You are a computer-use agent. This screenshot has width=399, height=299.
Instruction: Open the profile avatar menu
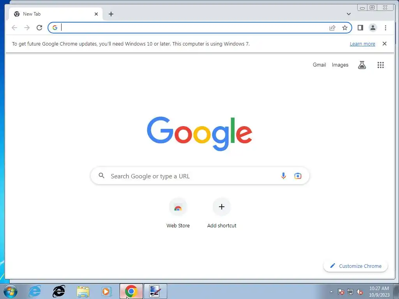click(x=373, y=28)
